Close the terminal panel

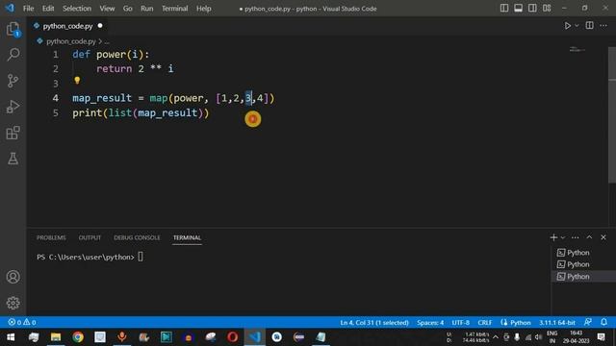click(x=603, y=237)
